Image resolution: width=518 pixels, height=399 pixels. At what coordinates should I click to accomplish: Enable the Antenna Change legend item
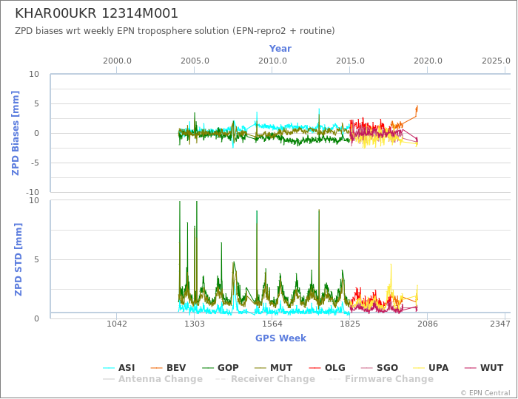tap(152, 379)
